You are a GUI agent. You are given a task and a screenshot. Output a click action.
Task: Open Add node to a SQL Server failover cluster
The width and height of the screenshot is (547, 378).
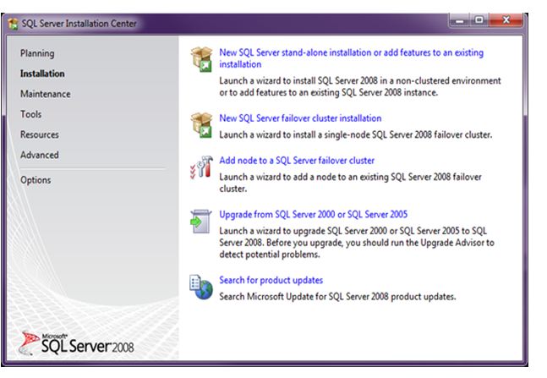click(x=297, y=161)
